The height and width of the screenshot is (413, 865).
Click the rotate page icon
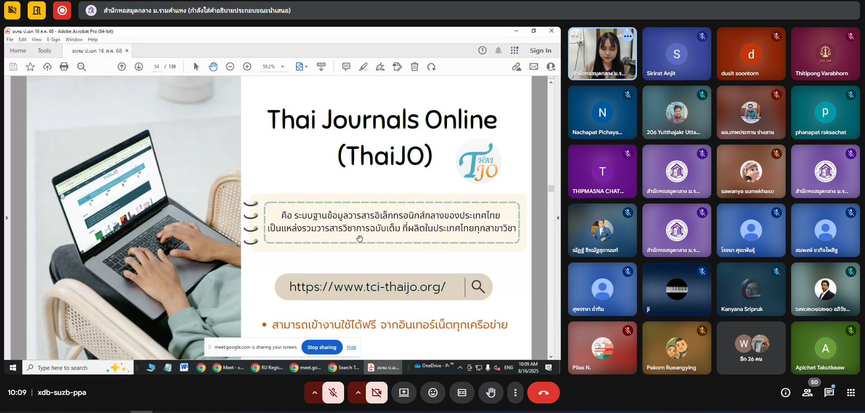(x=431, y=67)
